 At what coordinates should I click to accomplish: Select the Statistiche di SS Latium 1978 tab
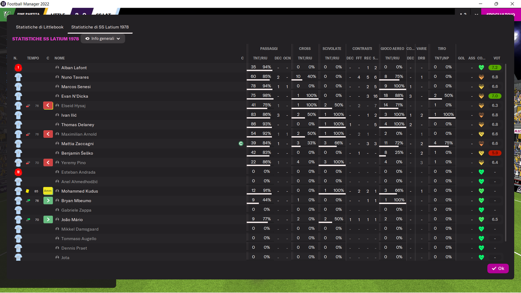pos(100,27)
